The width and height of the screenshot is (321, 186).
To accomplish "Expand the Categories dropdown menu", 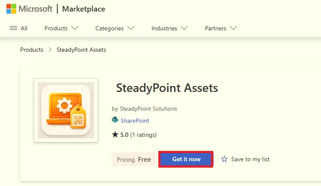I will click(x=115, y=28).
